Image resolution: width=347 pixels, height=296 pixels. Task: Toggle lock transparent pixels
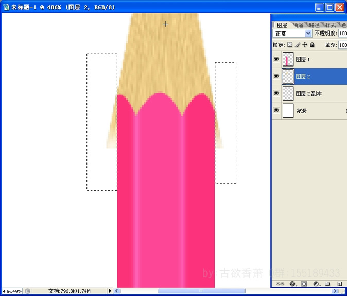[290, 45]
